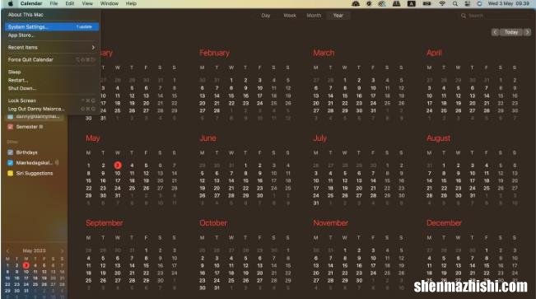Screen dimensions: 536x299
Task: Open the November month heading
Action: 330,223
